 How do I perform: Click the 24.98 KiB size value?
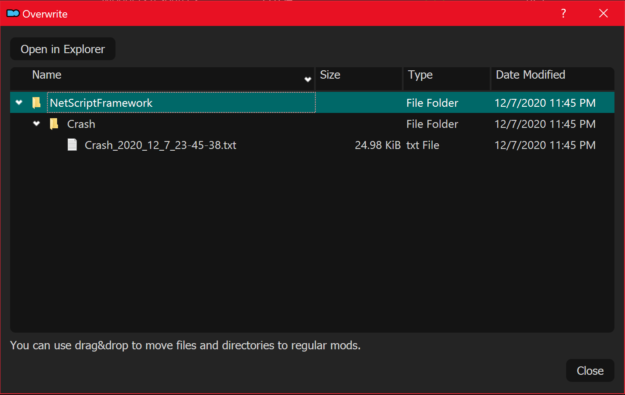(x=378, y=145)
